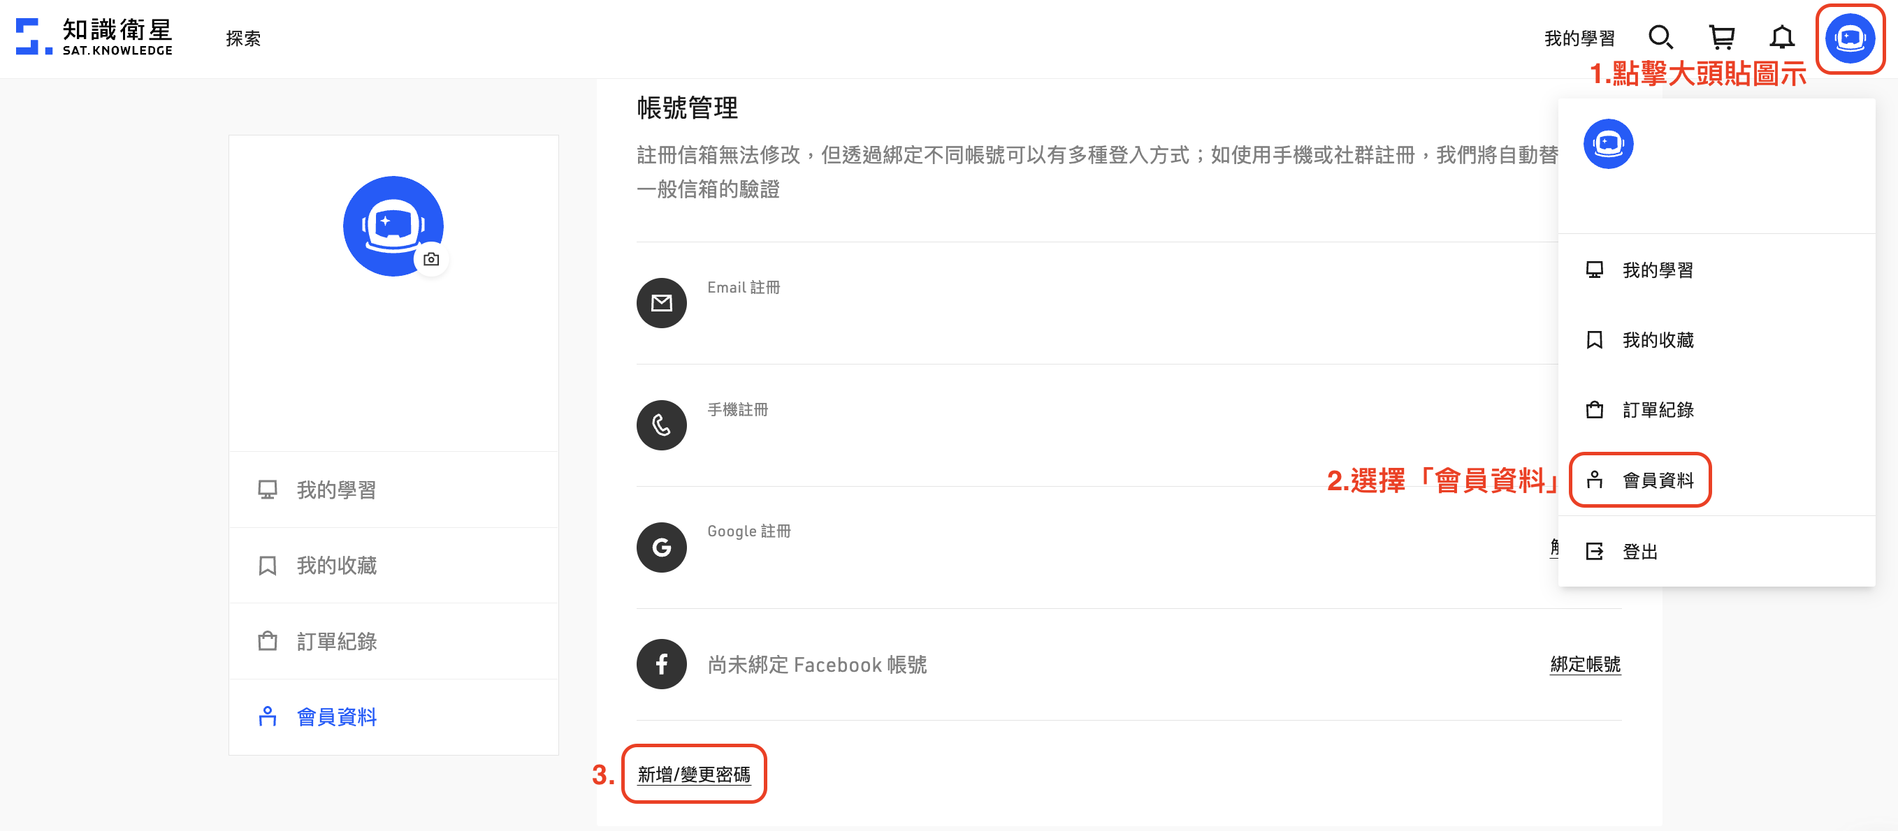Click the 手機註冊 phone icon

point(661,425)
